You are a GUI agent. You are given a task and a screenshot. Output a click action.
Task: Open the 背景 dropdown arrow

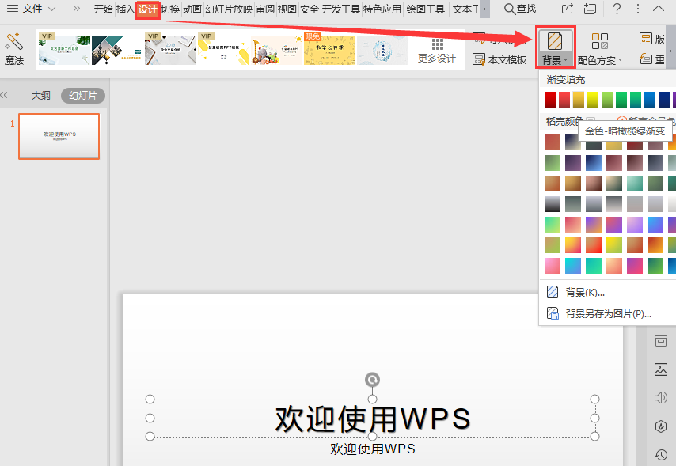(x=566, y=60)
